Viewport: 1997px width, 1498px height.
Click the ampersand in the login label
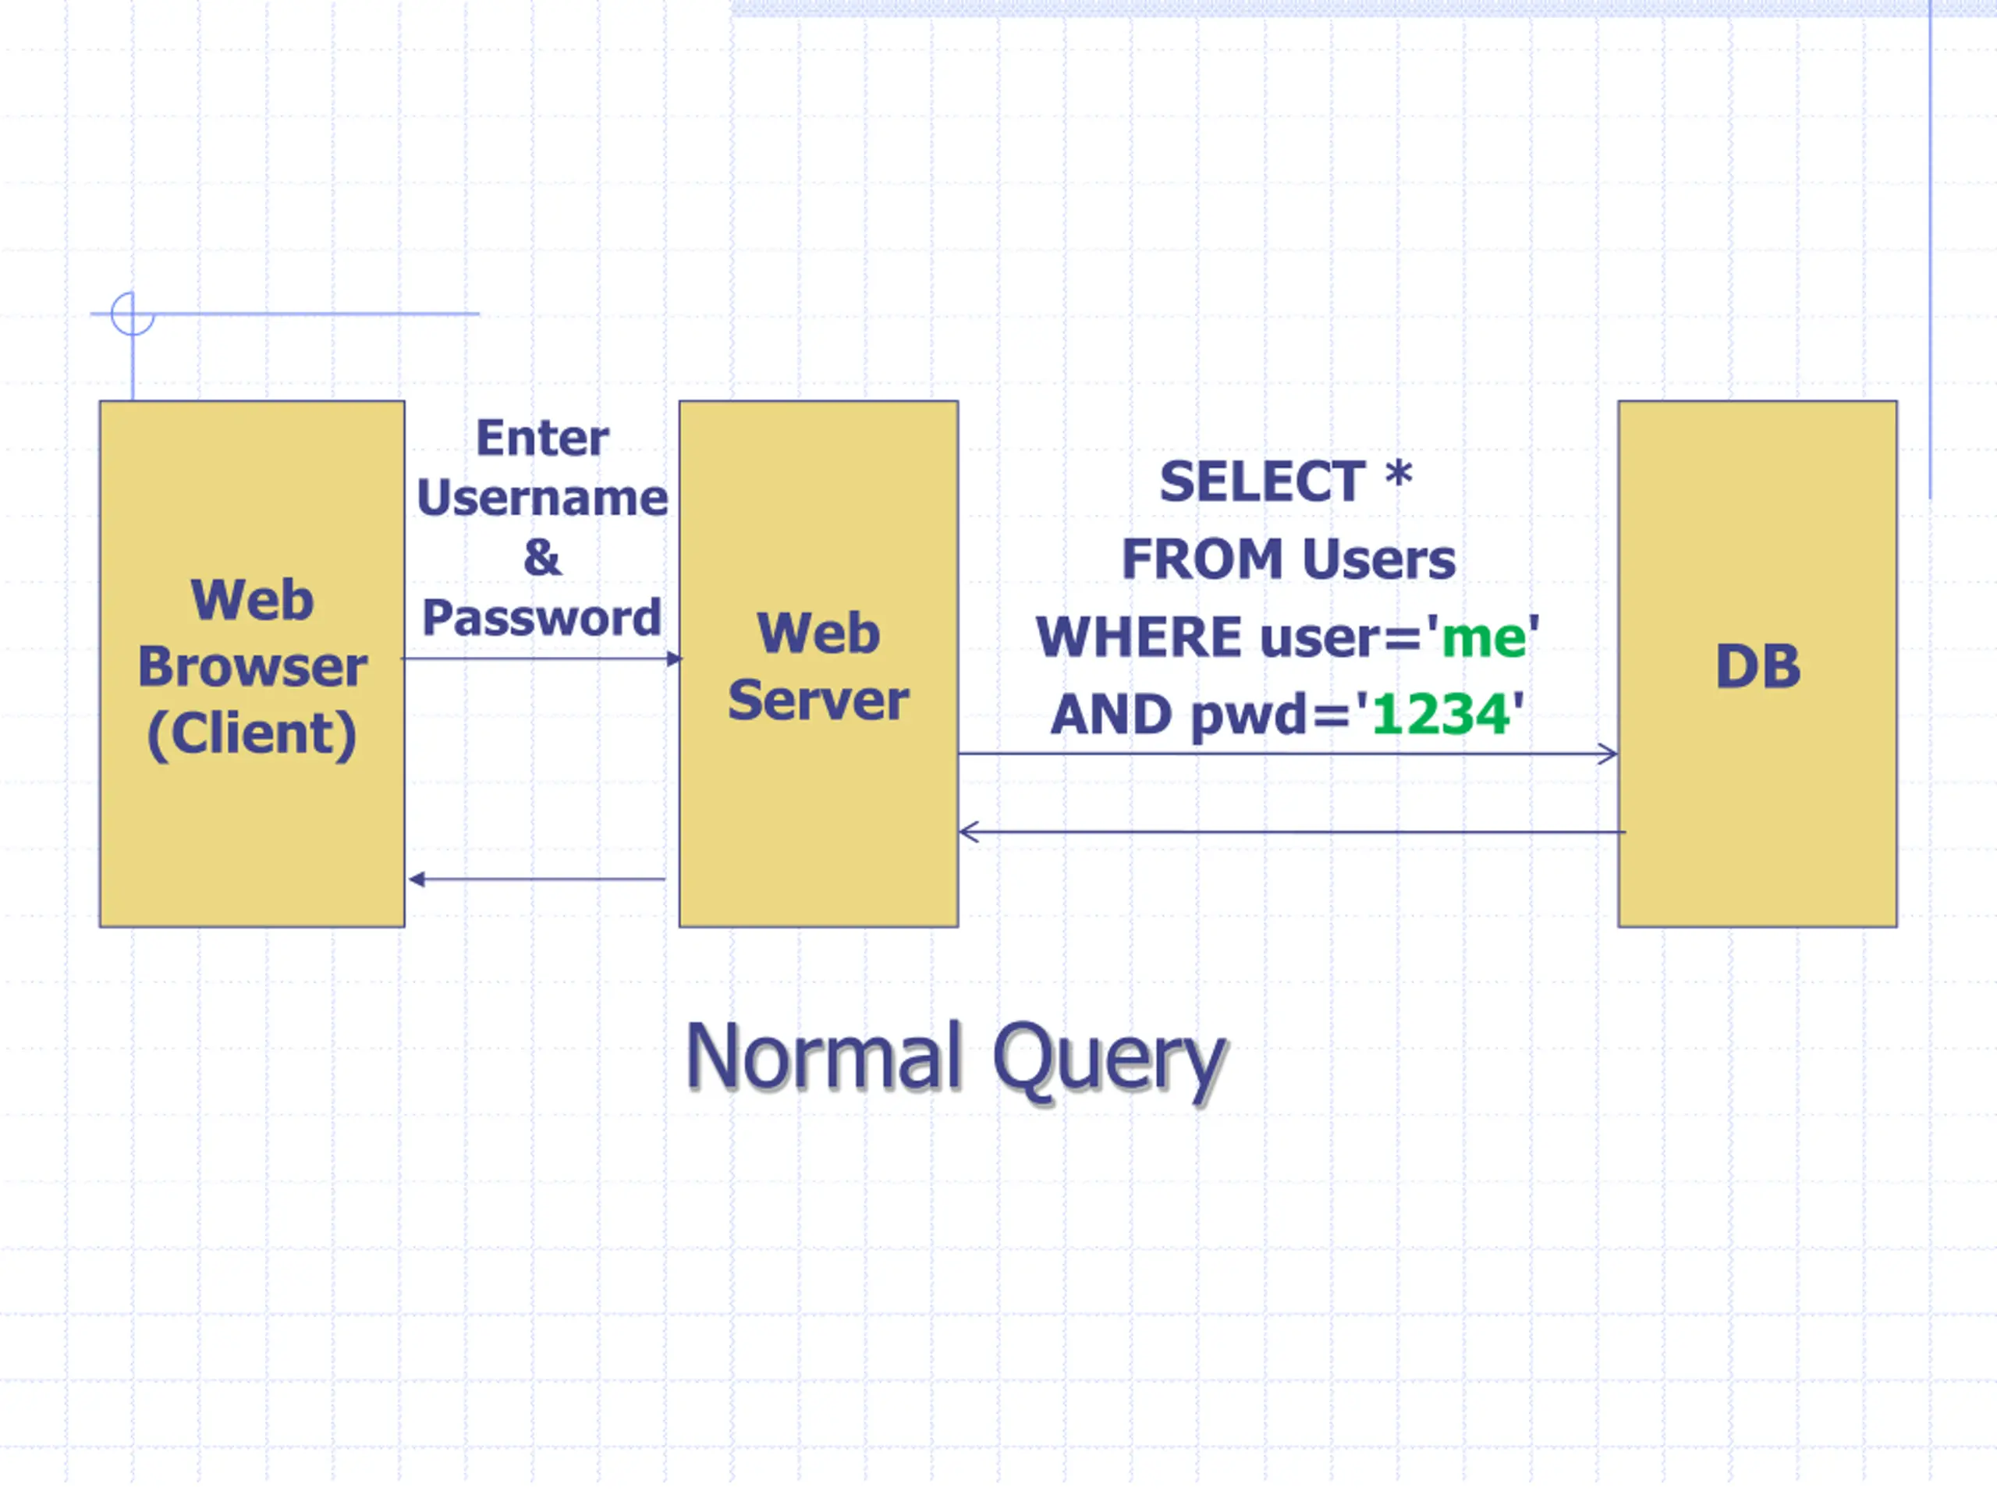pyautogui.click(x=543, y=558)
